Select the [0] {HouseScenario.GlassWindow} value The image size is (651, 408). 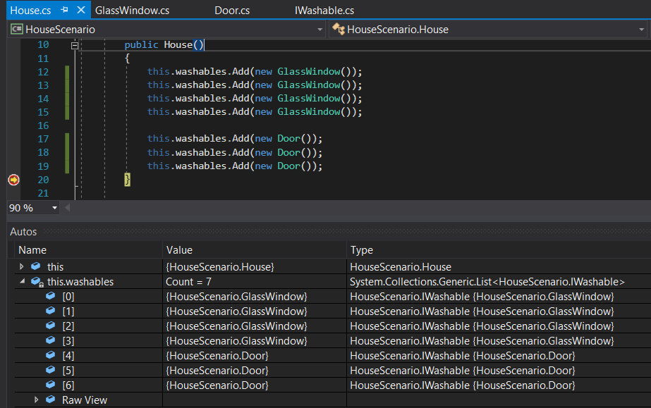[255, 297]
